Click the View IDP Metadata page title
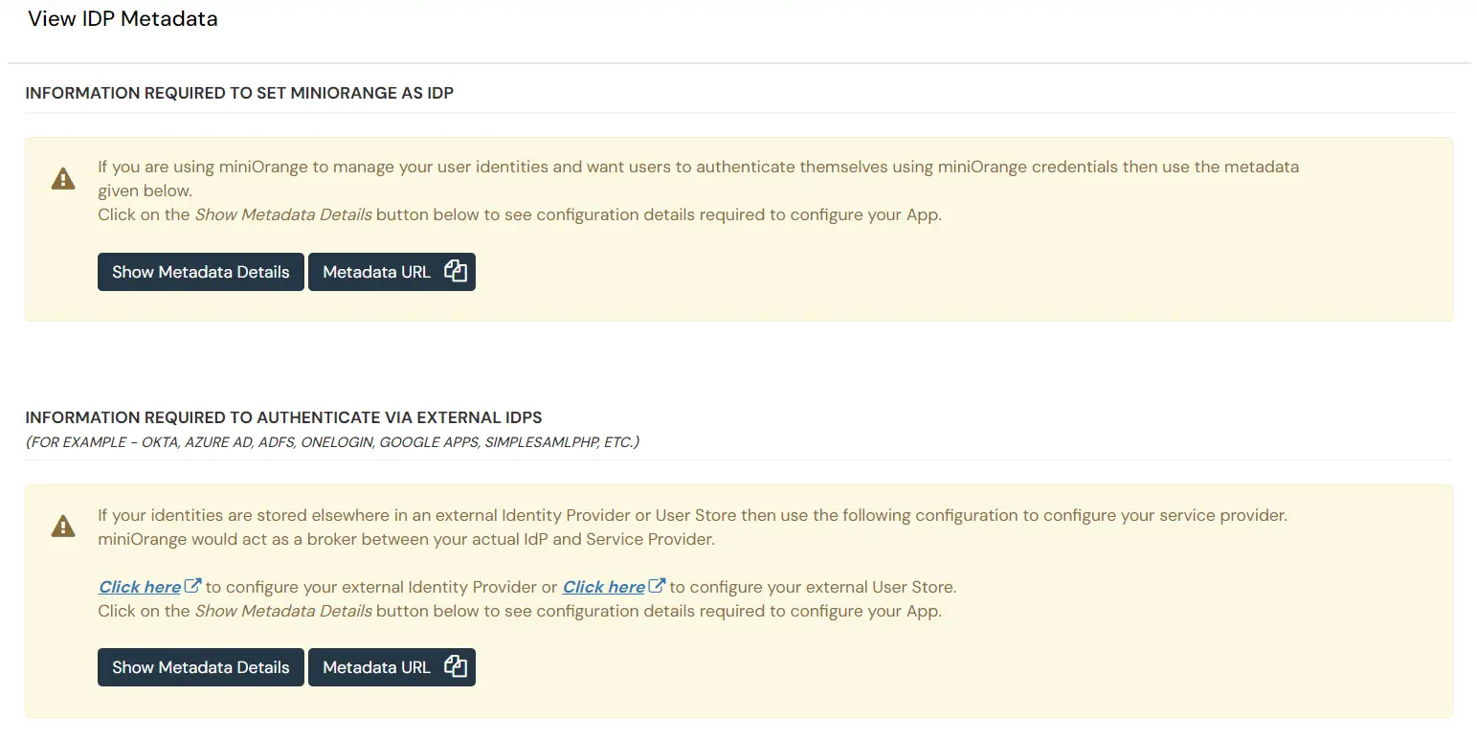 pos(123,18)
